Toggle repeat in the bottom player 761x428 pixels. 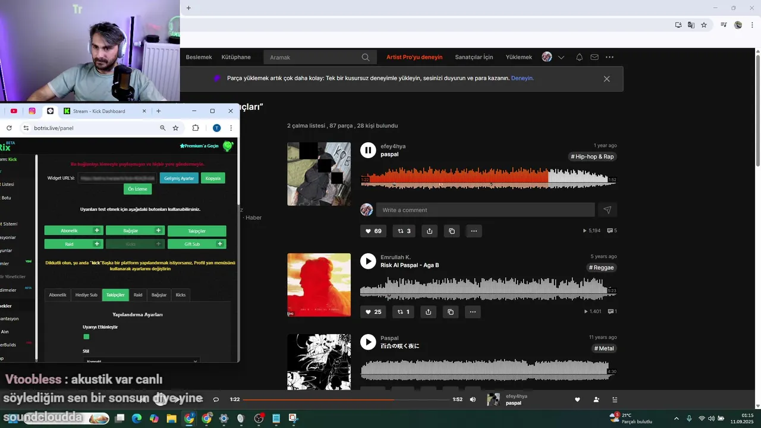point(216,399)
